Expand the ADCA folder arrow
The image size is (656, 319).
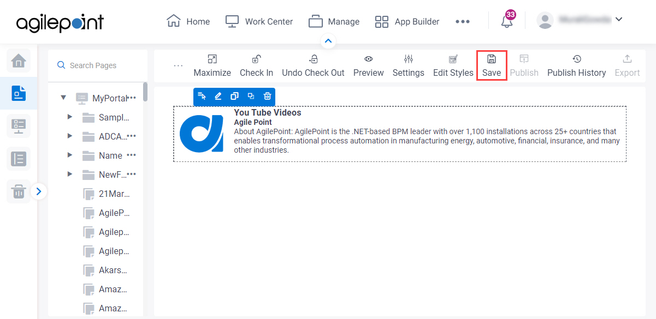pyautogui.click(x=69, y=136)
